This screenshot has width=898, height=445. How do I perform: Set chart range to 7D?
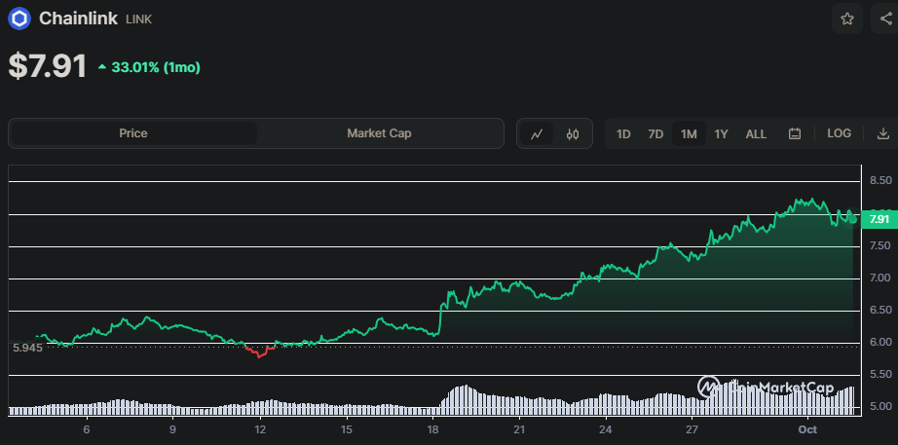pyautogui.click(x=655, y=134)
